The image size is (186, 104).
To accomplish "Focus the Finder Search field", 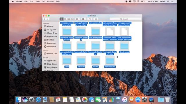I will tap(125, 19).
